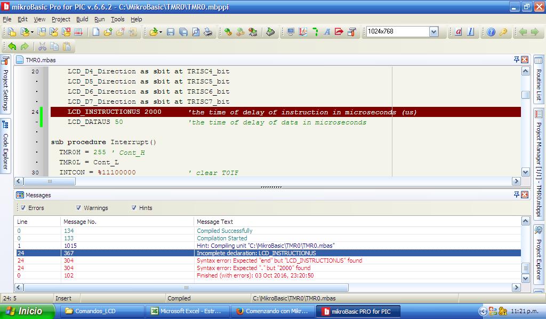The width and height of the screenshot is (546, 319).
Task: Close the Messages panel with red X
Action: point(525,195)
